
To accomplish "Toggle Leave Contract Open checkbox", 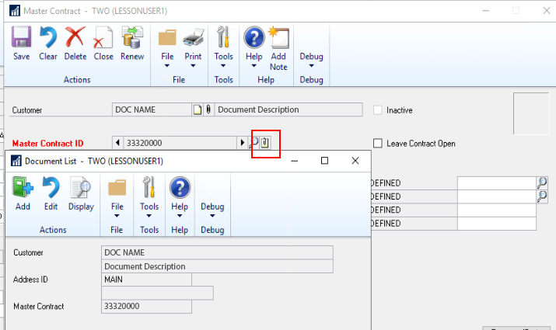I will click(x=379, y=144).
